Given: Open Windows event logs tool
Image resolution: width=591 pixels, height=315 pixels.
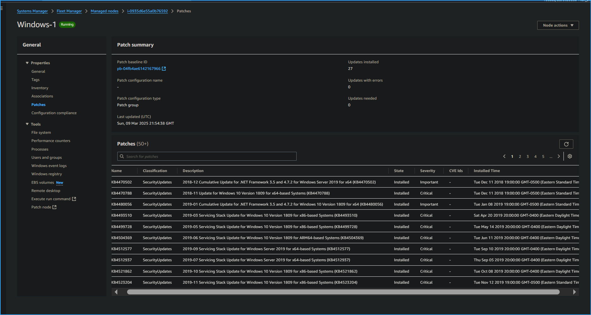Looking at the screenshot, I should [x=49, y=165].
